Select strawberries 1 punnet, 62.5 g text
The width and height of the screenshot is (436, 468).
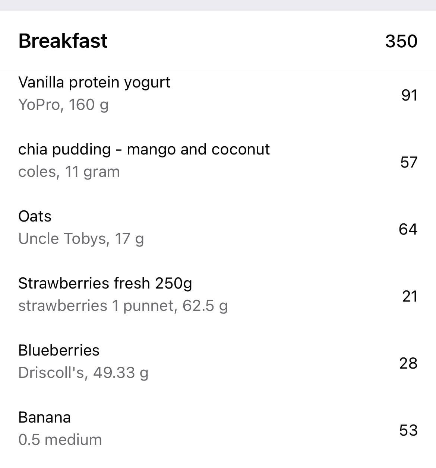123,306
